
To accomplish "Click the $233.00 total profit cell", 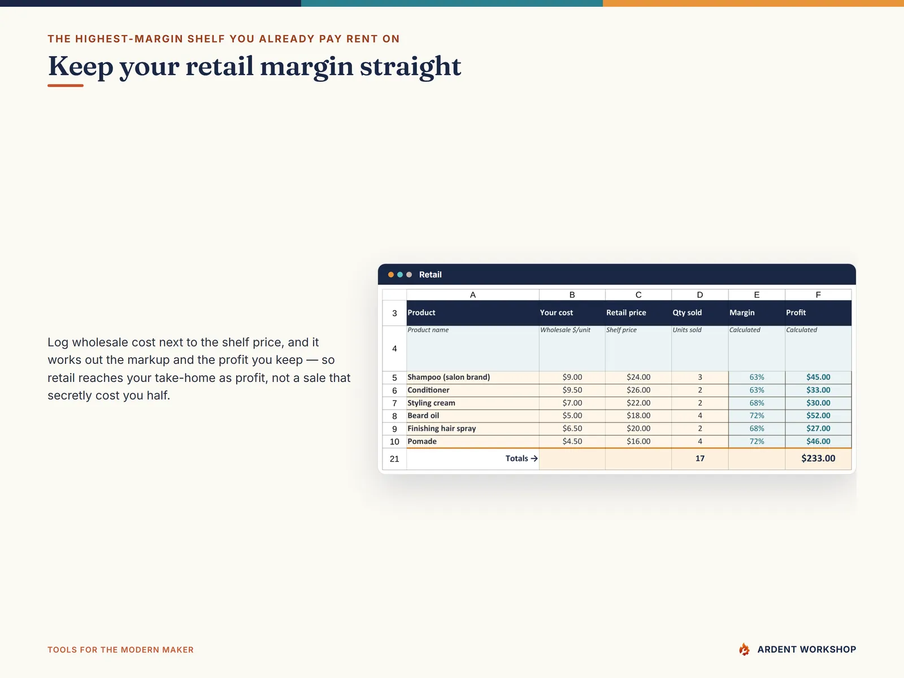I will tap(818, 459).
